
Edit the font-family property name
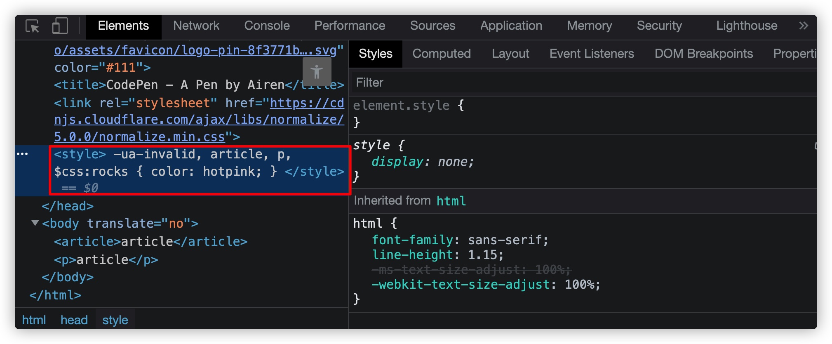coord(412,240)
